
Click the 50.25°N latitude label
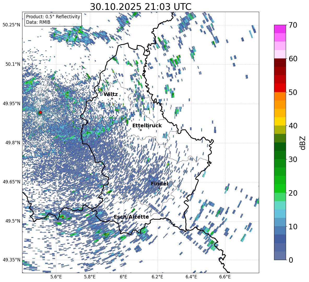coord(11,25)
